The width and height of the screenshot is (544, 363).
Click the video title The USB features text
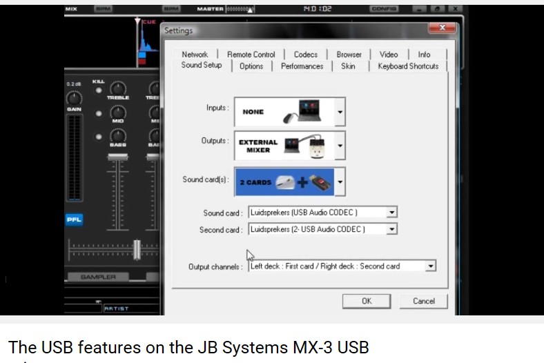click(x=188, y=347)
